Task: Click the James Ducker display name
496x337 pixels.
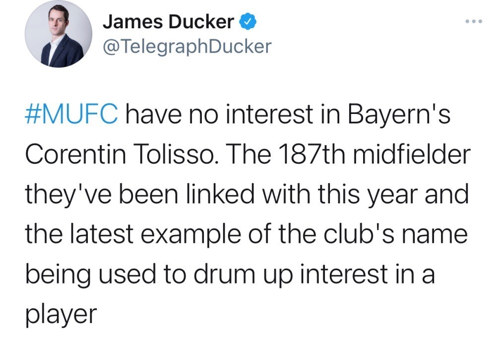Action: click(168, 22)
